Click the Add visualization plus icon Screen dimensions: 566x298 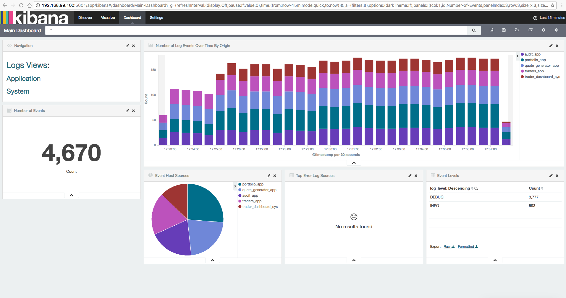pos(544,30)
